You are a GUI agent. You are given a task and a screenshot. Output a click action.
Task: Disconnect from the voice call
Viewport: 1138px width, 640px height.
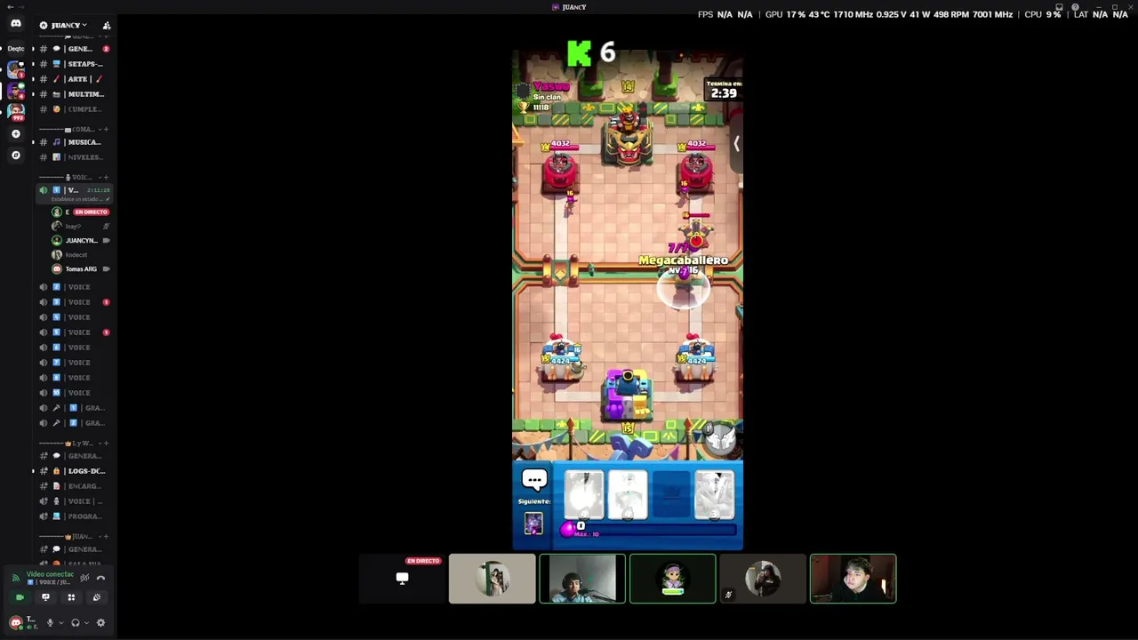pyautogui.click(x=100, y=578)
